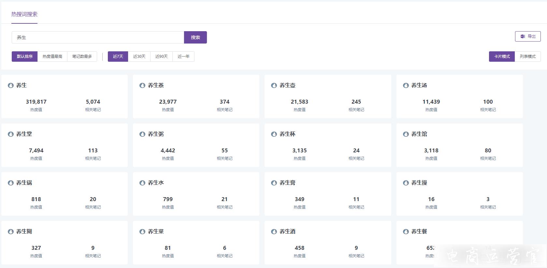The height and width of the screenshot is (268, 547).
Task: Click the 搜索 button
Action: (x=195, y=37)
